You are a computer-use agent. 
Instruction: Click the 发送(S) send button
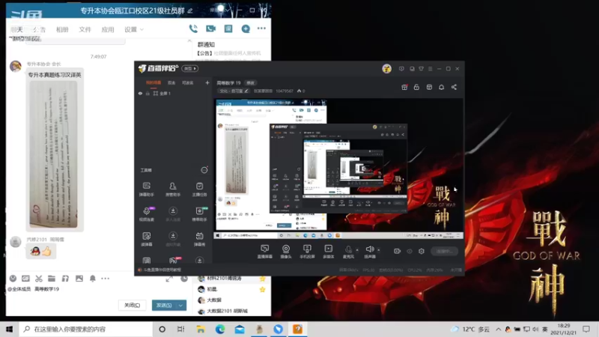(164, 305)
